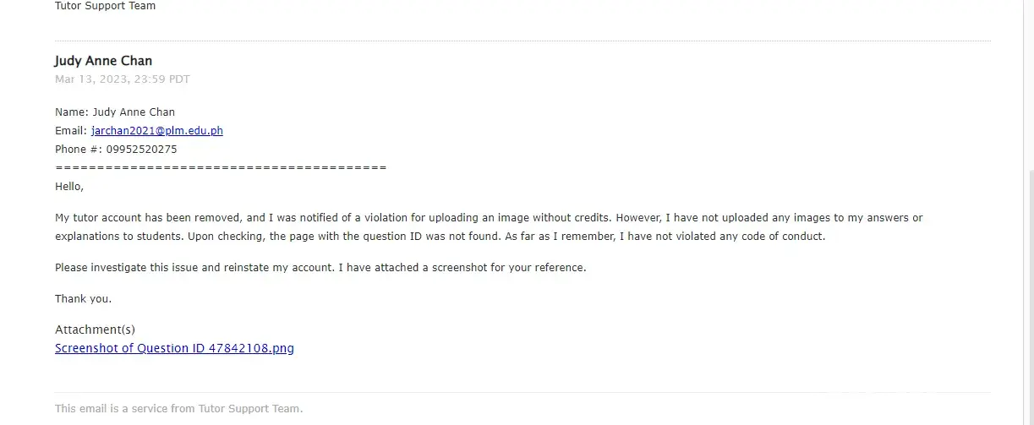1034x425 pixels.
Task: Click the Attachment(s) label
Action: tap(95, 330)
